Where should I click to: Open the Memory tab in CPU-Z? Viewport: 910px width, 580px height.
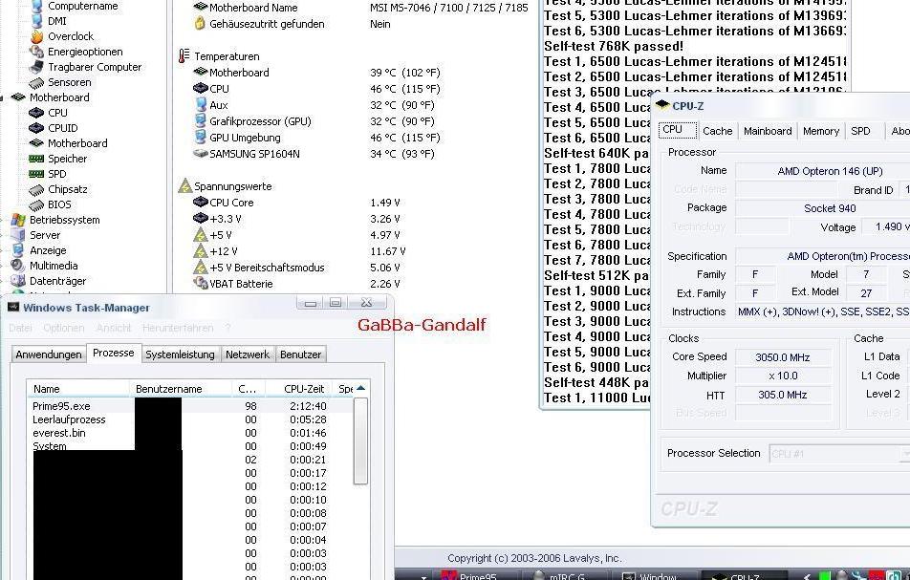[820, 131]
